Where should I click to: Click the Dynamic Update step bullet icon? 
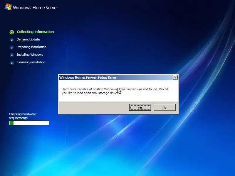(11, 40)
